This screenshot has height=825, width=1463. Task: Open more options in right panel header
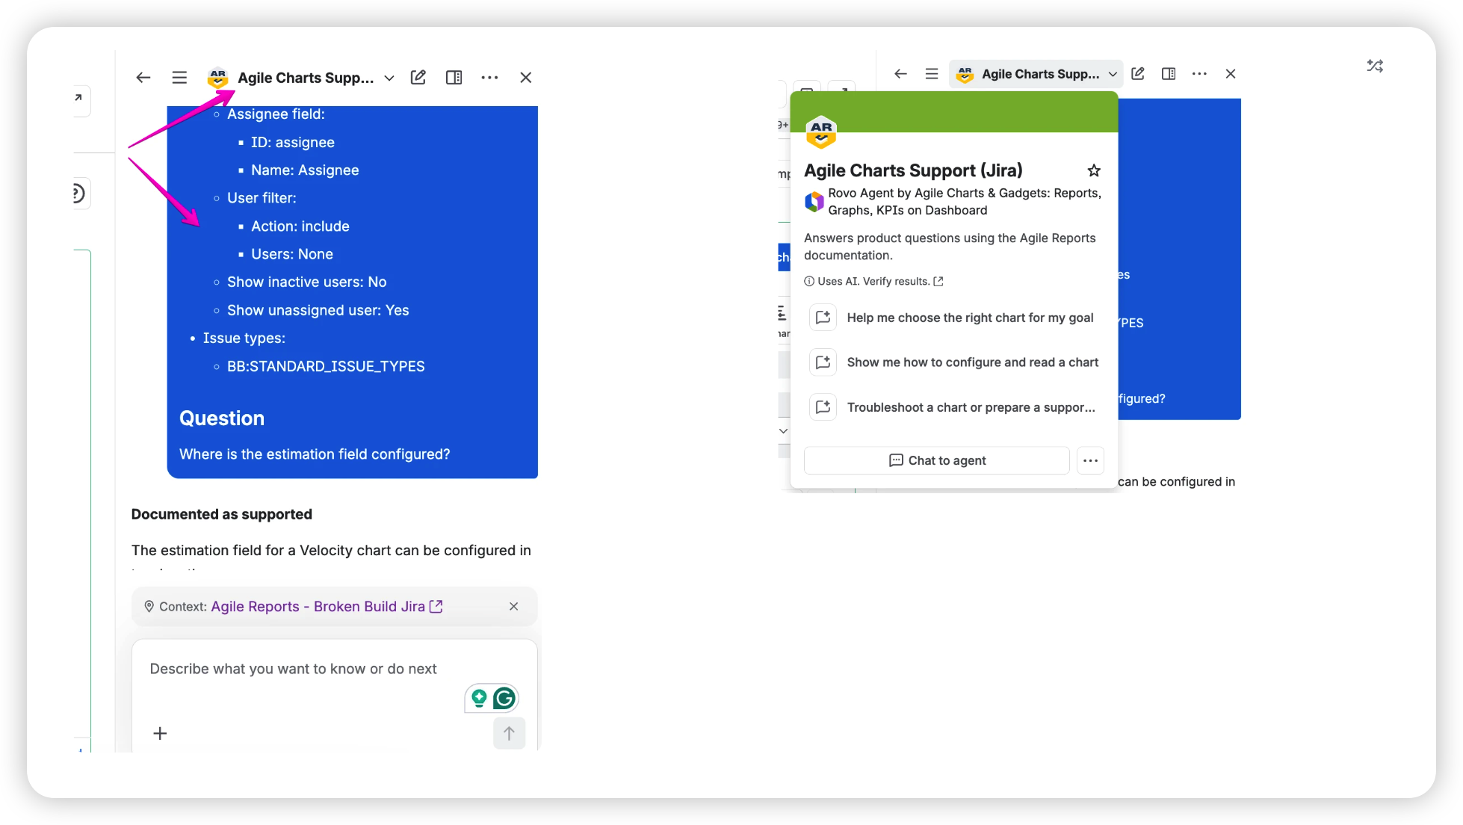[1199, 74]
